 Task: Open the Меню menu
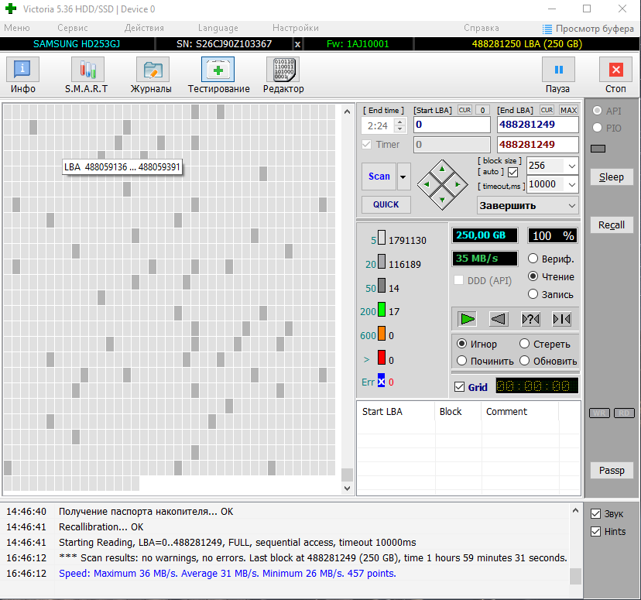coord(17,28)
